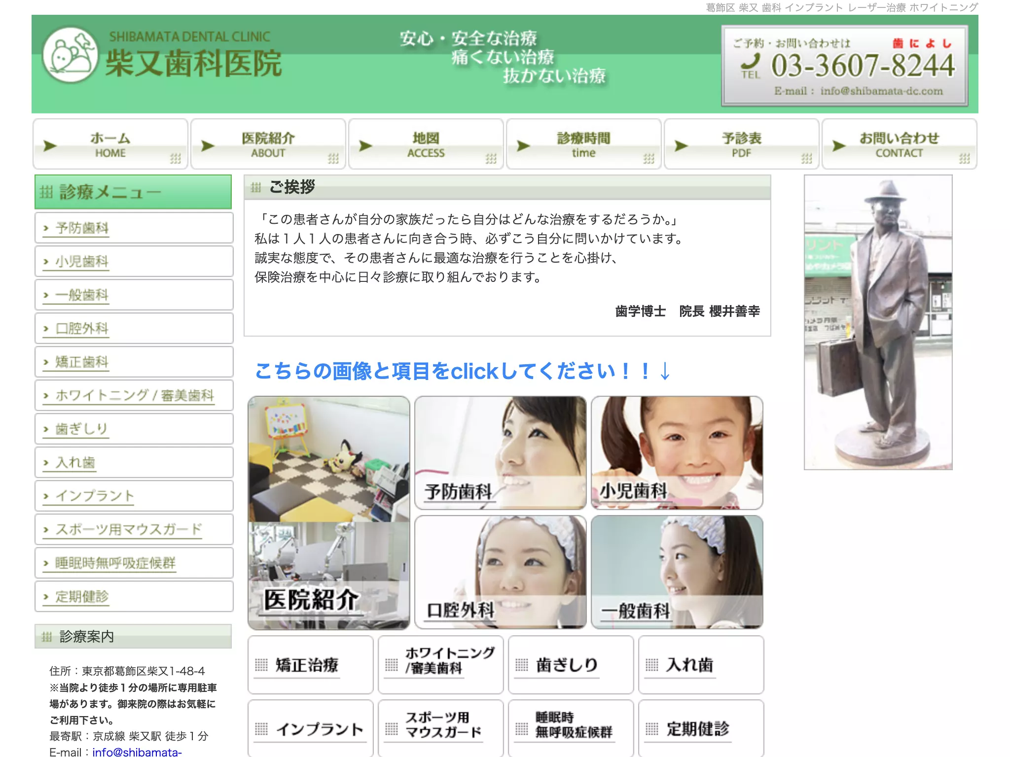Click the 診療案内 section header
This screenshot has height=757, width=1010.
coord(133,636)
